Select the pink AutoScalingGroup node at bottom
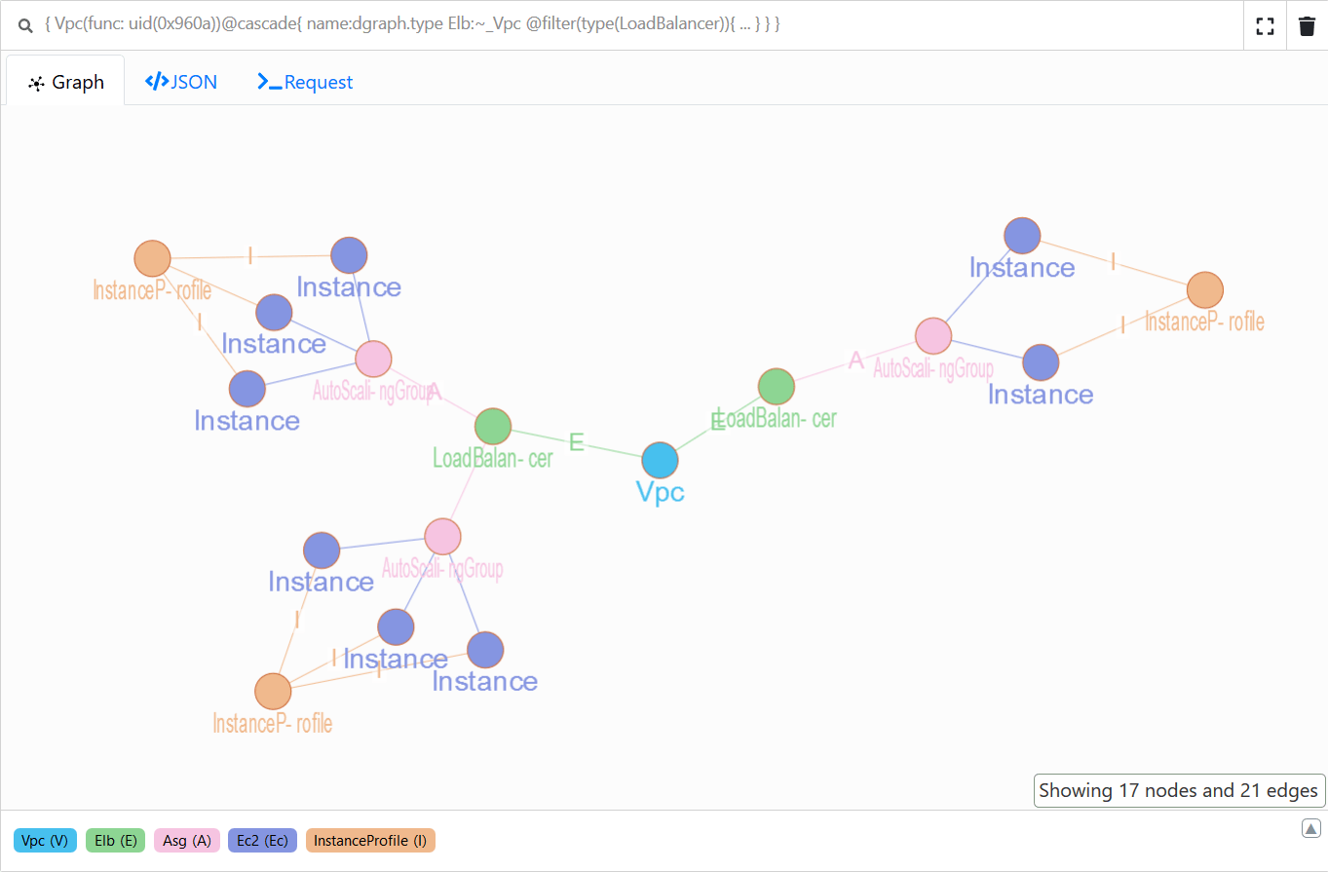Image resolution: width=1328 pixels, height=872 pixels. pyautogui.click(x=442, y=537)
